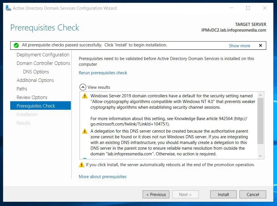Click the Previous button
The width and height of the screenshot is (277, 206).
[156, 195]
